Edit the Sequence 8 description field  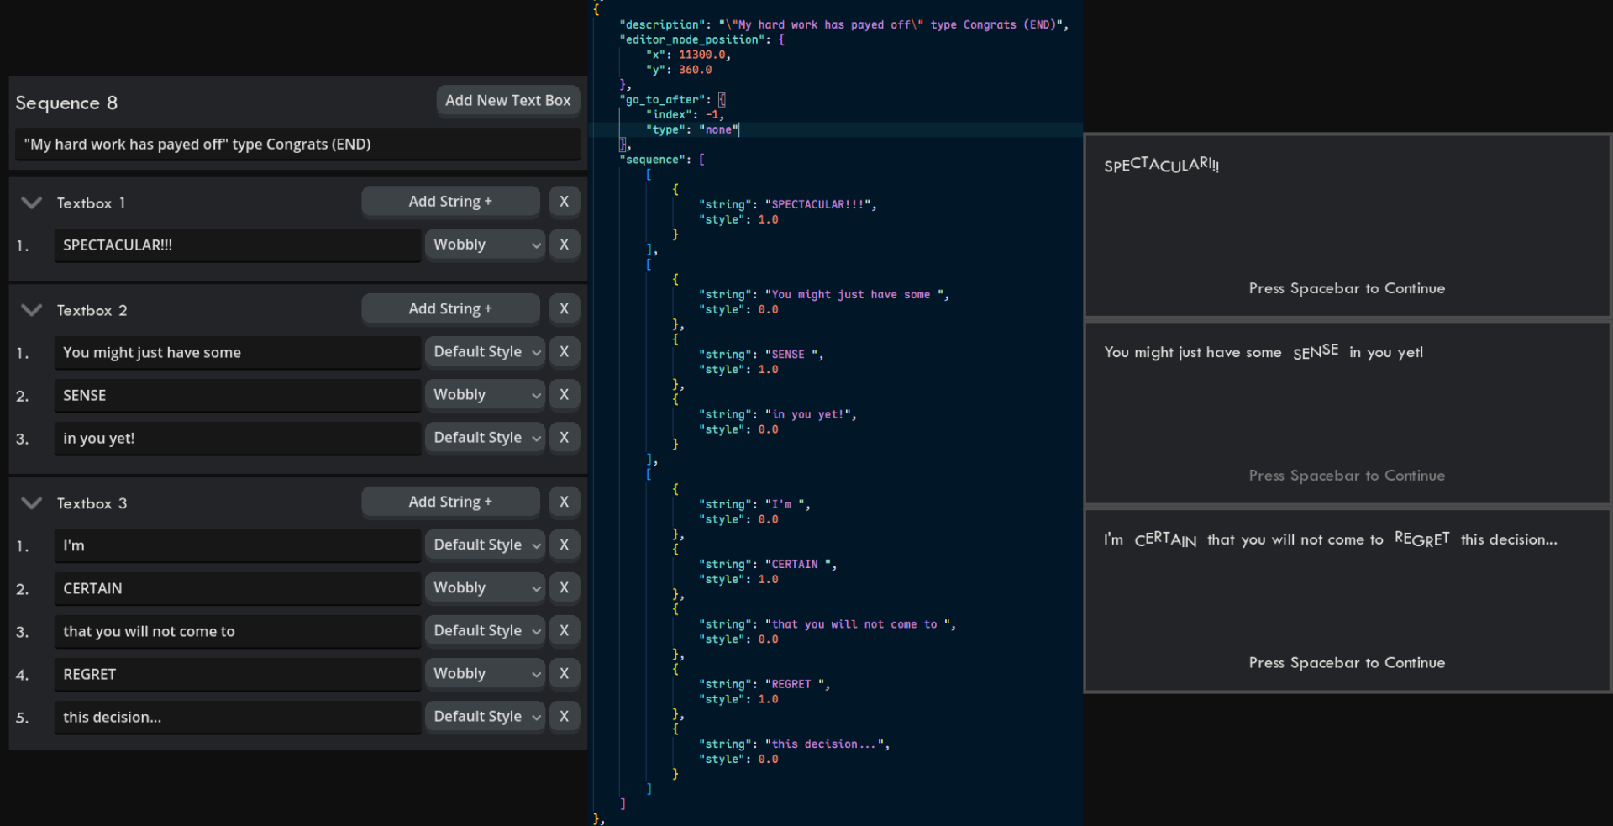[x=297, y=145]
